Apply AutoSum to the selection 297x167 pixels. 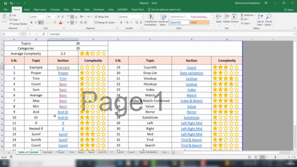point(247,15)
